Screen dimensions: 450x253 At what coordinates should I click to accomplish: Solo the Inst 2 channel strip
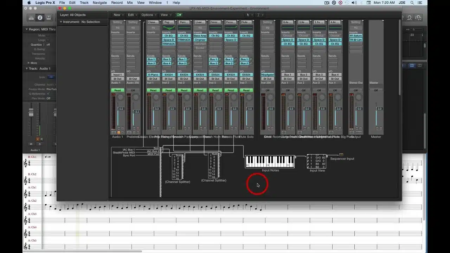click(x=174, y=128)
